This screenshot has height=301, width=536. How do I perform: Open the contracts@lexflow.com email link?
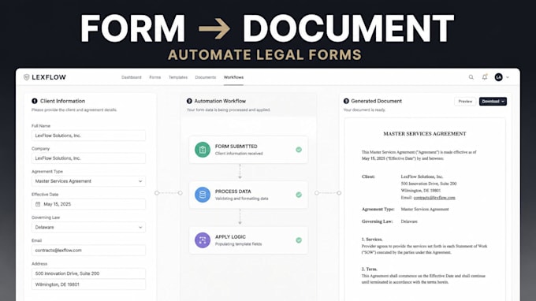(434, 198)
